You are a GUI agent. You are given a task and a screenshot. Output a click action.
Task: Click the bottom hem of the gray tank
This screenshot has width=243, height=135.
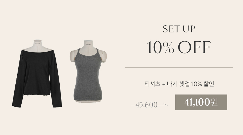[88, 99]
